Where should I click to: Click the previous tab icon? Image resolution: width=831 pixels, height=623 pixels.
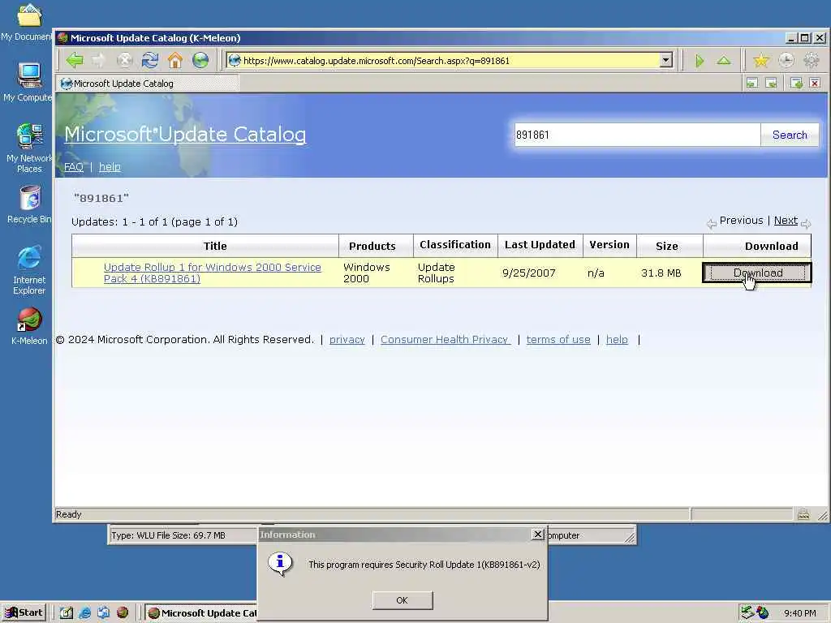pos(752,84)
